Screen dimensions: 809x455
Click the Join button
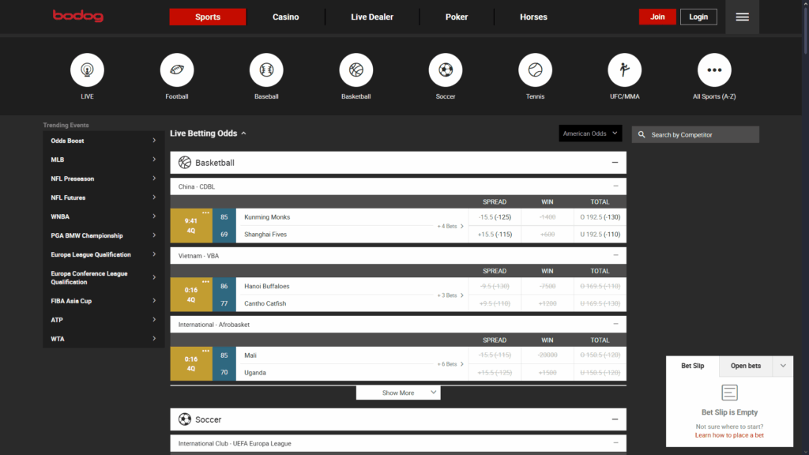[657, 16]
